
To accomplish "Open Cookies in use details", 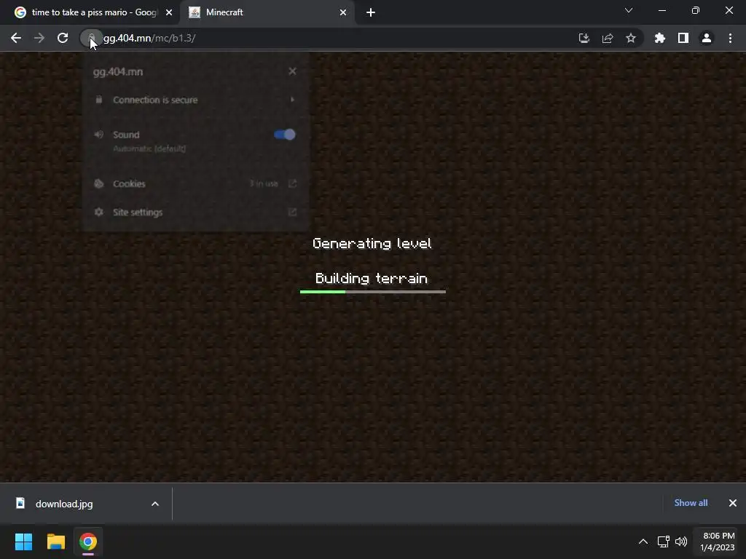I will tap(195, 183).
